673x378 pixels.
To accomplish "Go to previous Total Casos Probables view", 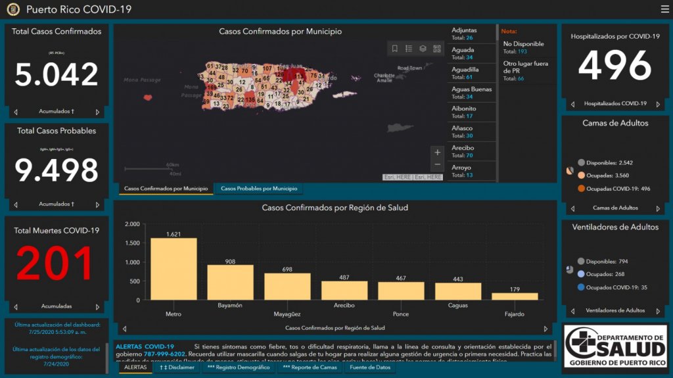I will (16, 204).
